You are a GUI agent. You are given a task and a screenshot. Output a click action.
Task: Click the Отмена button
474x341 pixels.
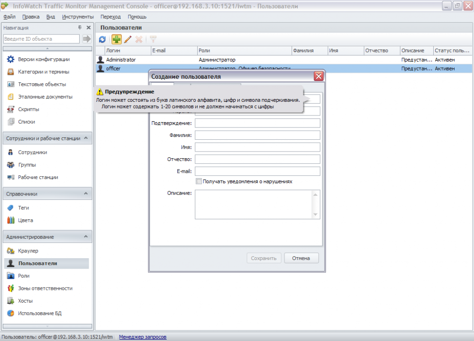[x=301, y=258]
